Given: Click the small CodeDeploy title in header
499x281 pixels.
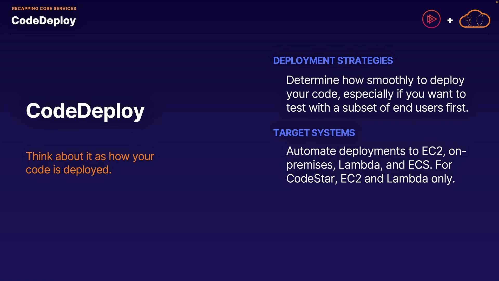Looking at the screenshot, I should coord(43,21).
